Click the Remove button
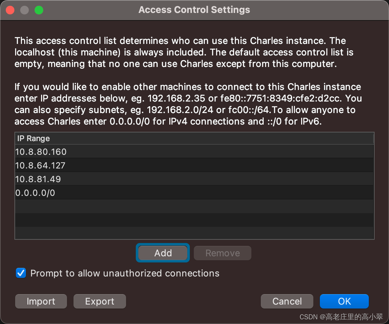This screenshot has height=324, width=389. click(x=222, y=253)
